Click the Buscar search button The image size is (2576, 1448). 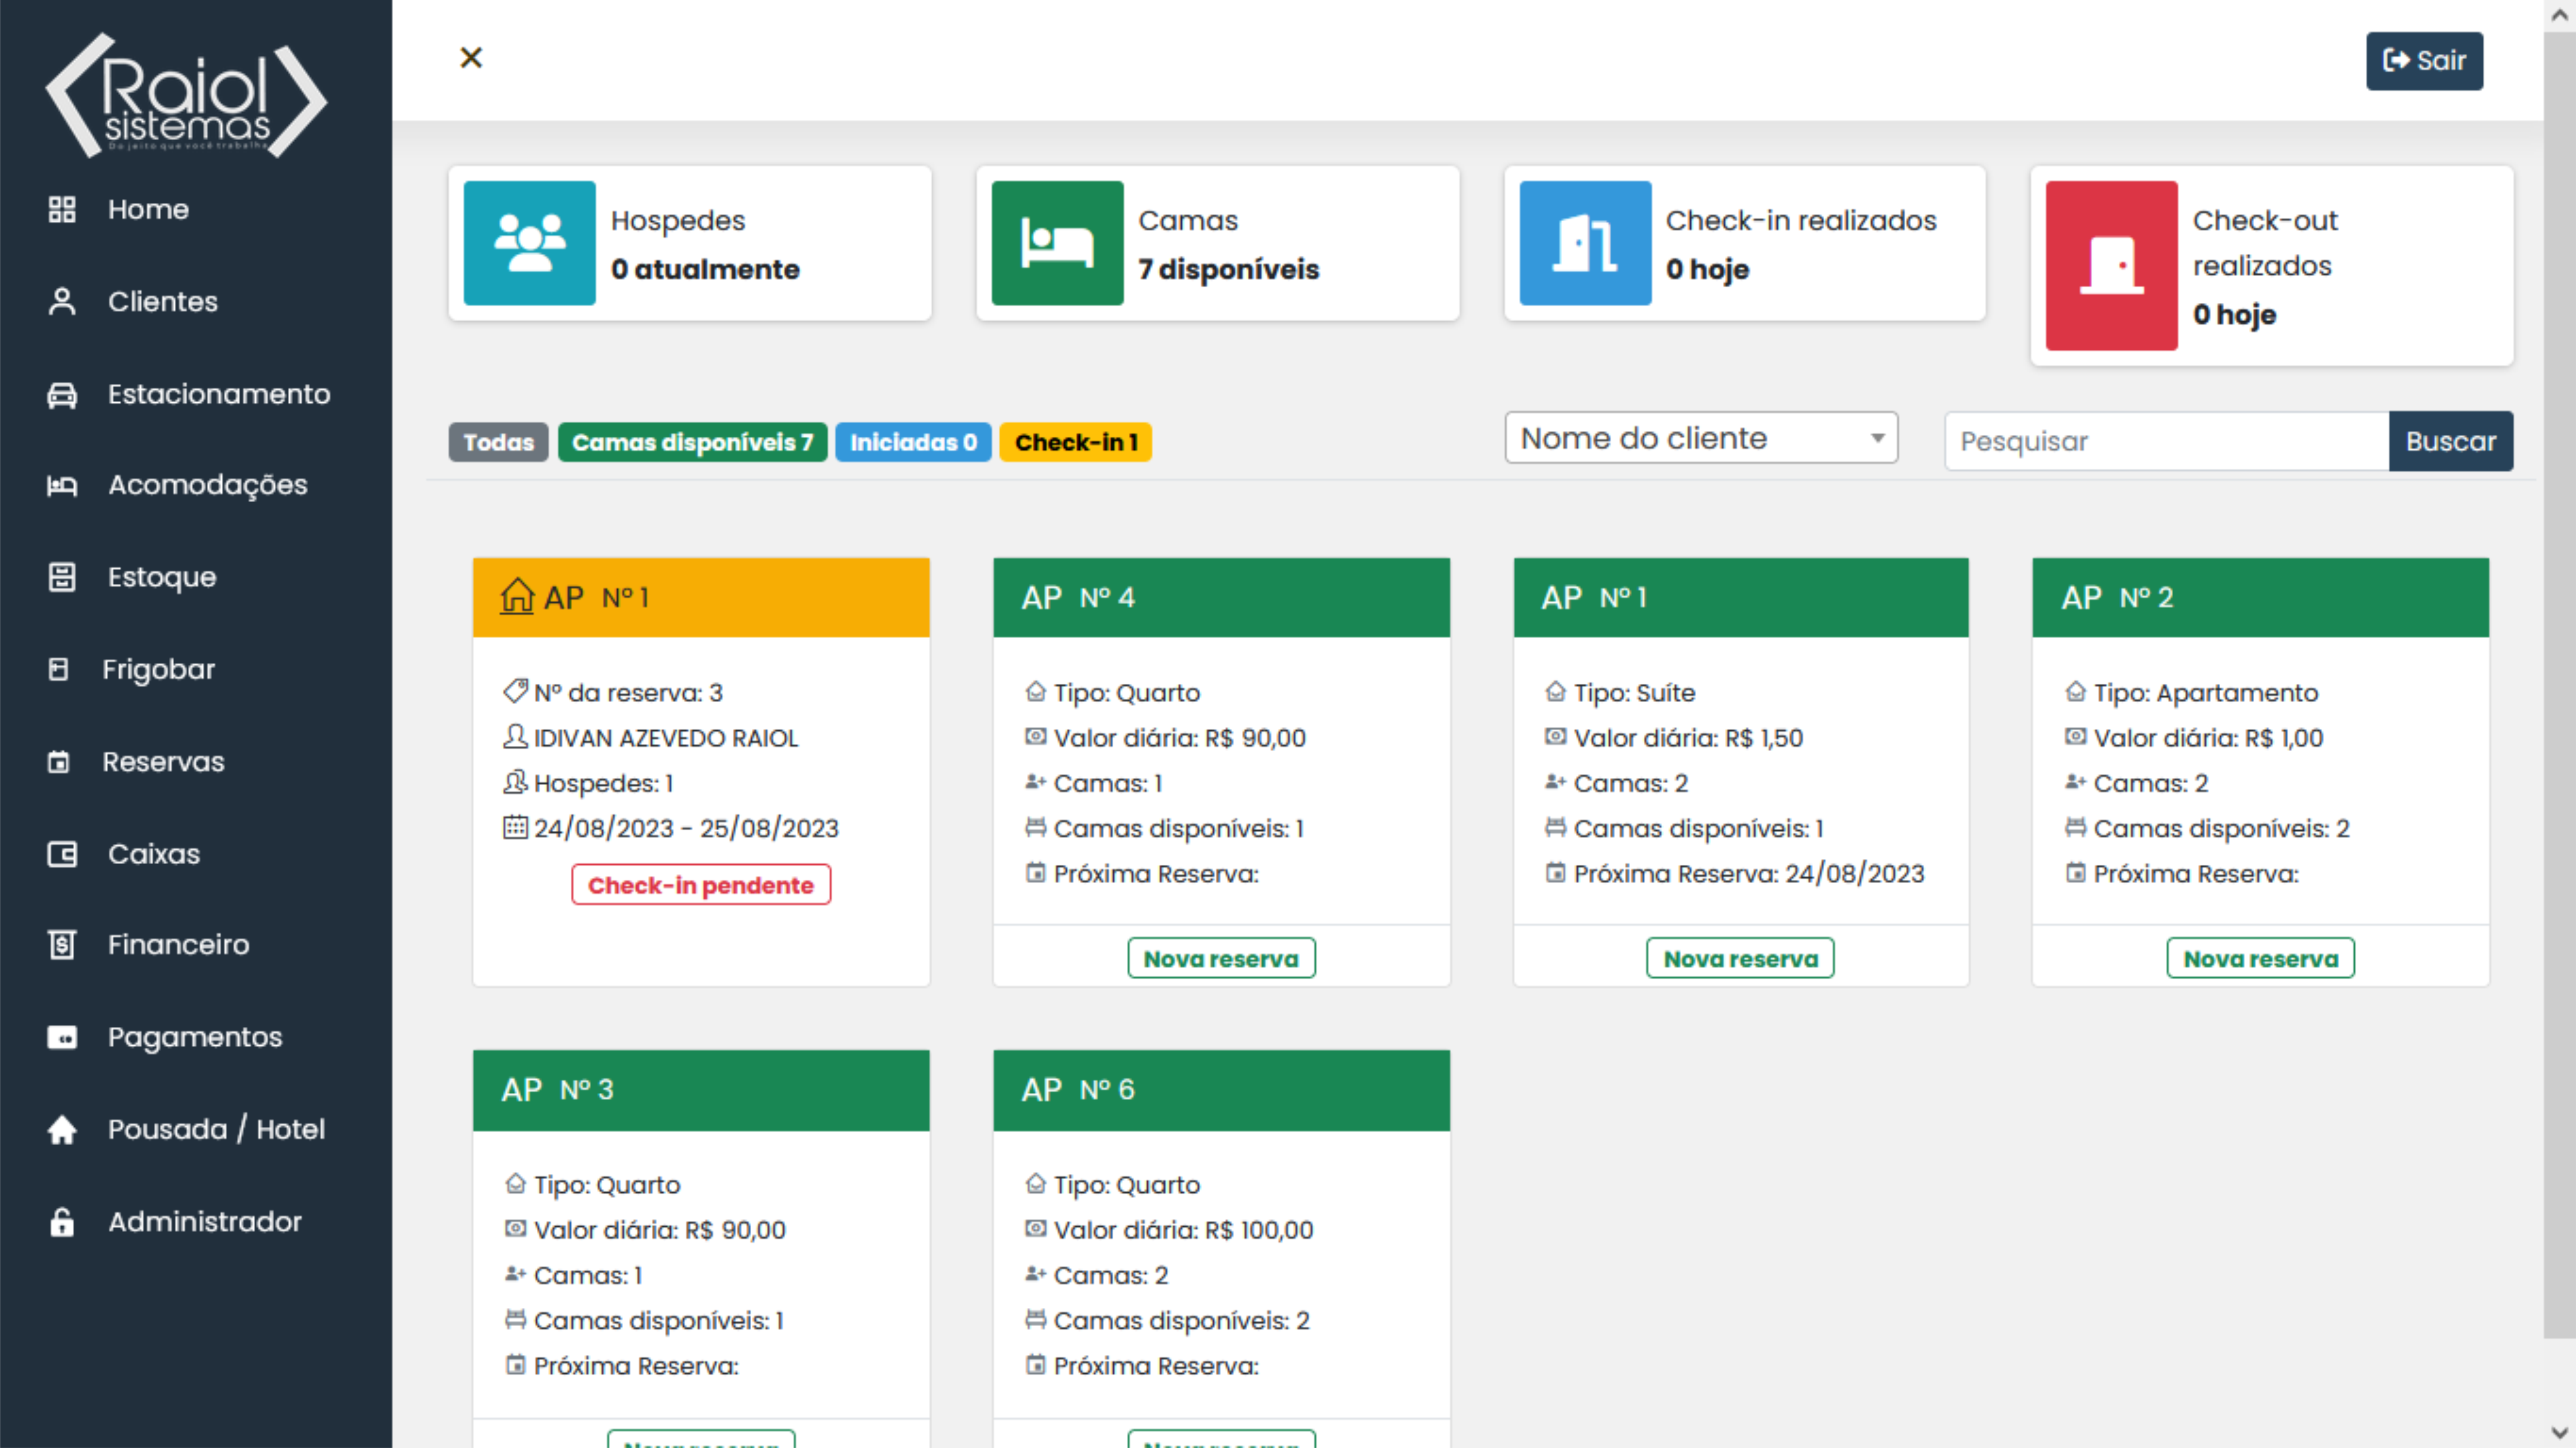point(2450,441)
